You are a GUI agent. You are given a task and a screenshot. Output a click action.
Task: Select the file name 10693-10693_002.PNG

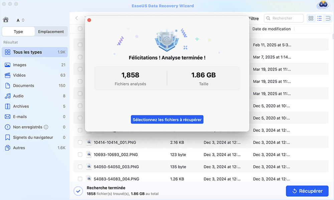pos(116,154)
